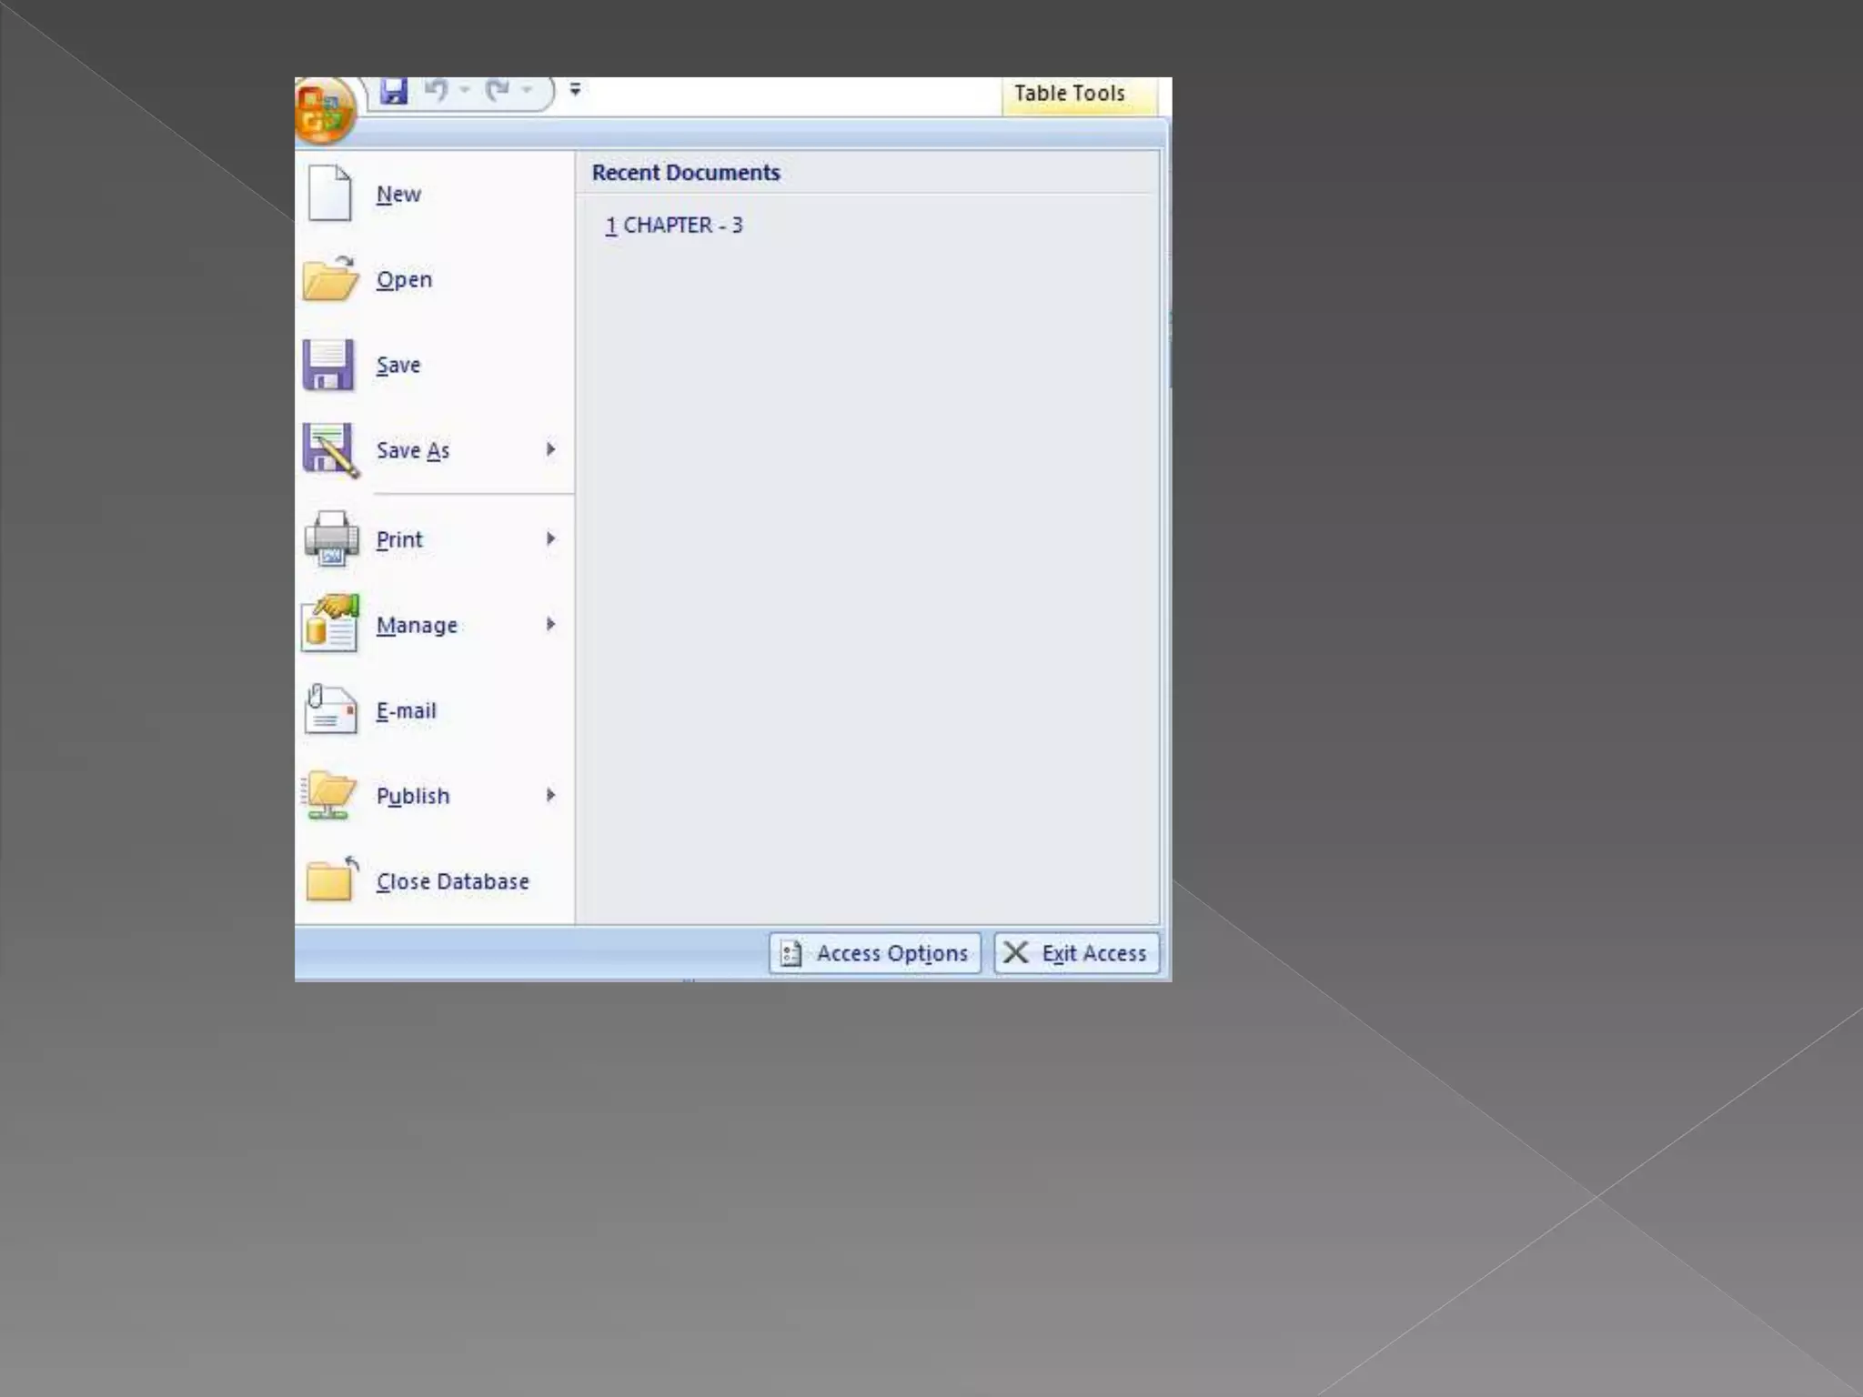Click the Undo arrow in Quick Access Toolbar
The height and width of the screenshot is (1397, 1863).
pos(437,90)
